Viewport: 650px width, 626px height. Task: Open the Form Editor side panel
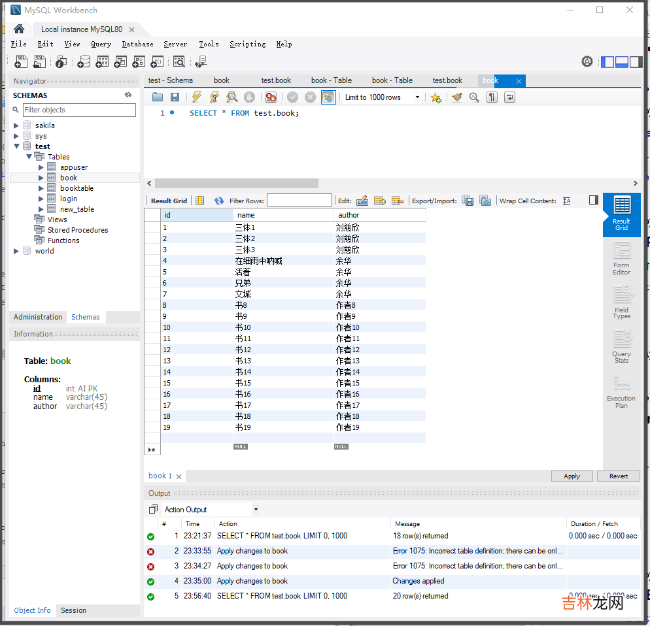tap(621, 259)
